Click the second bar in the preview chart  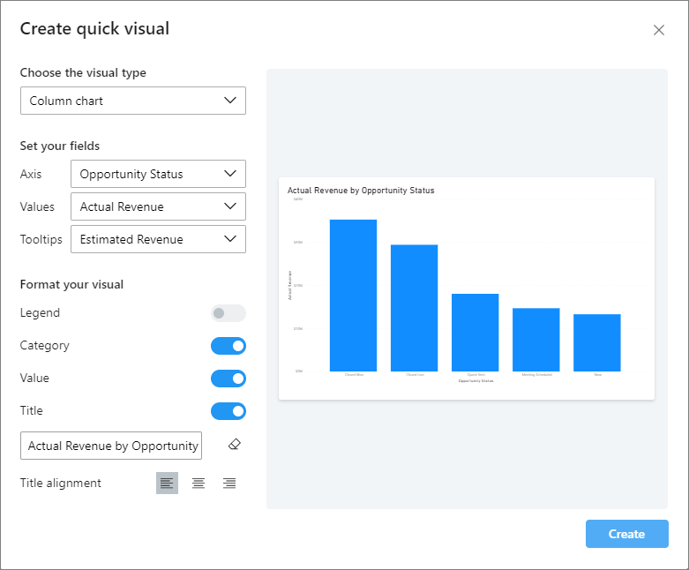tap(415, 308)
